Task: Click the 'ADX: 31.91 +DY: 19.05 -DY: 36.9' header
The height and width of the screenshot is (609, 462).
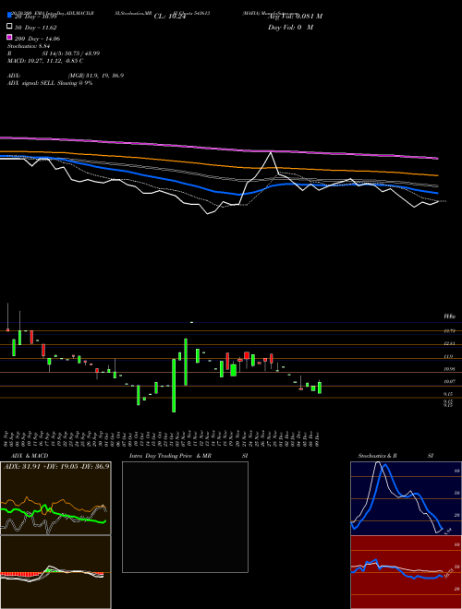Action: click(x=56, y=466)
